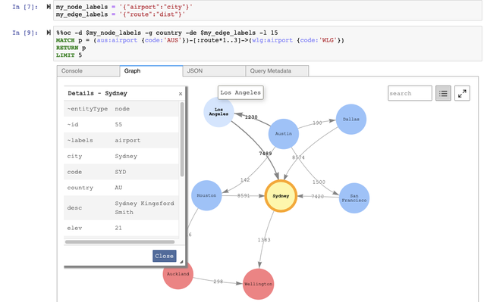Click the my_node_labels code line

tap(124, 7)
